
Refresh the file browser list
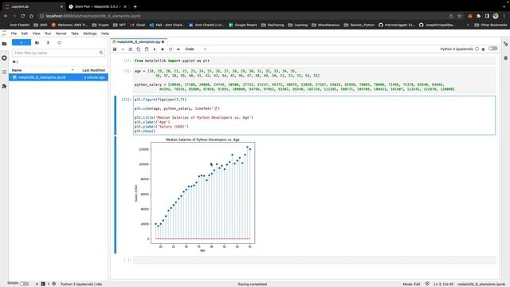(59, 42)
